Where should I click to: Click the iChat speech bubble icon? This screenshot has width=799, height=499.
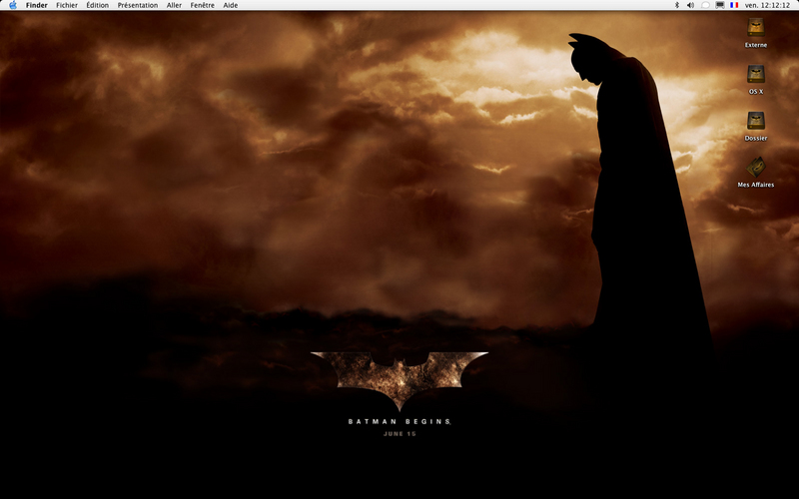click(x=705, y=5)
